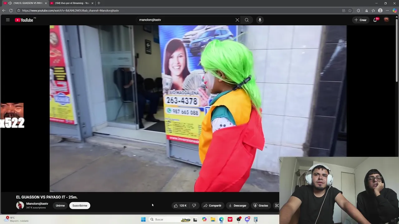Click the Unirme button

tap(60, 206)
